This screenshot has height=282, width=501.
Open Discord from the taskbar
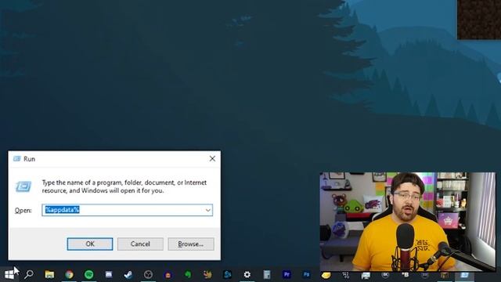pyautogui.click(x=109, y=274)
